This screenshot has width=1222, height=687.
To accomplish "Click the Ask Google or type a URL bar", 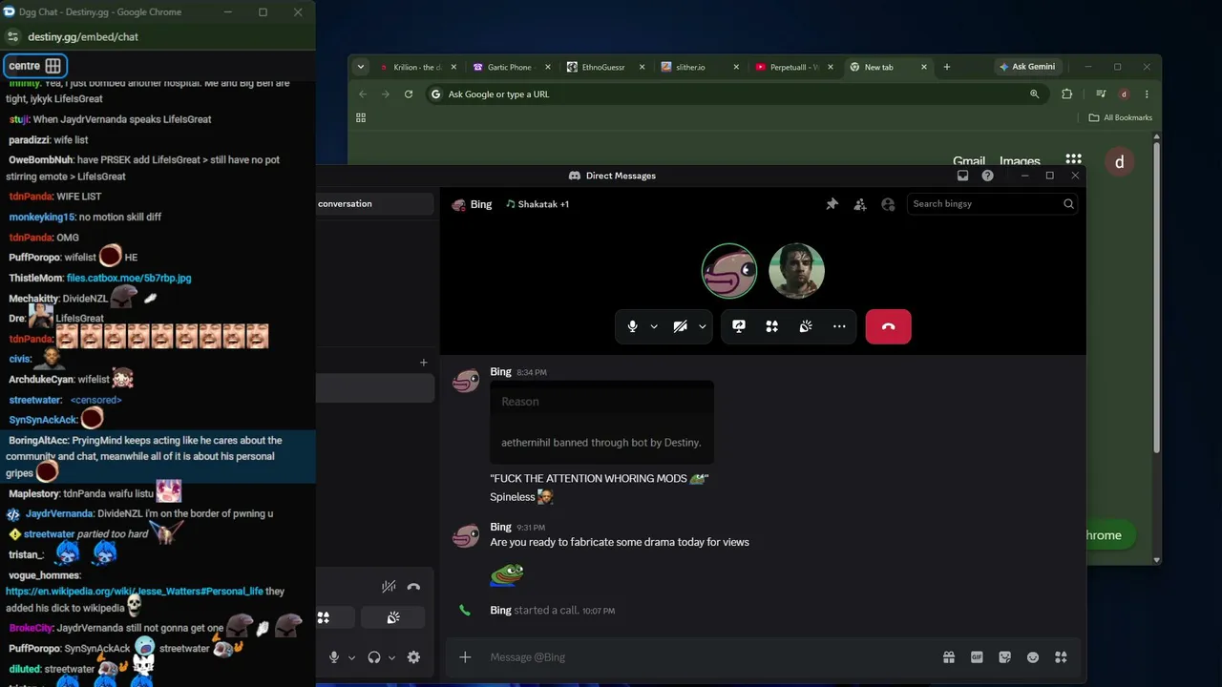I will click(x=735, y=94).
